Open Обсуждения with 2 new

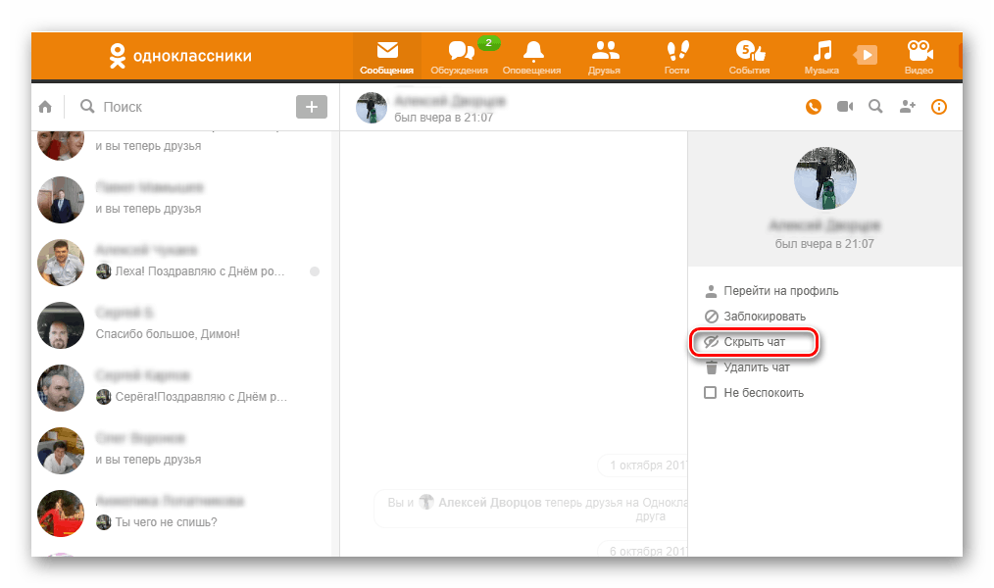[x=460, y=57]
